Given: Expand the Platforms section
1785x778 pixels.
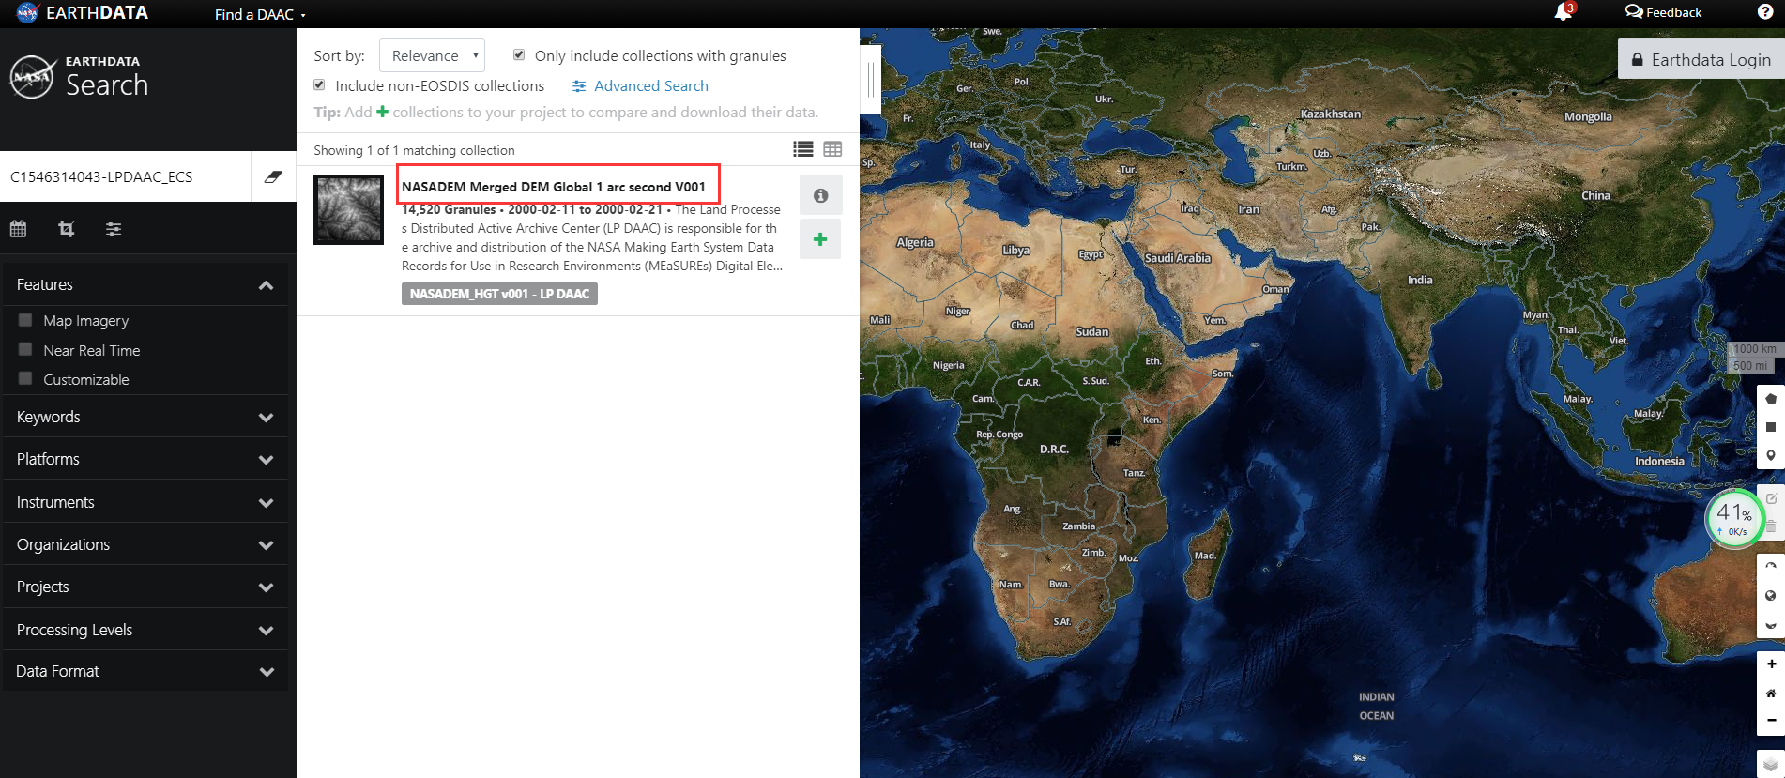Looking at the screenshot, I should pos(145,459).
